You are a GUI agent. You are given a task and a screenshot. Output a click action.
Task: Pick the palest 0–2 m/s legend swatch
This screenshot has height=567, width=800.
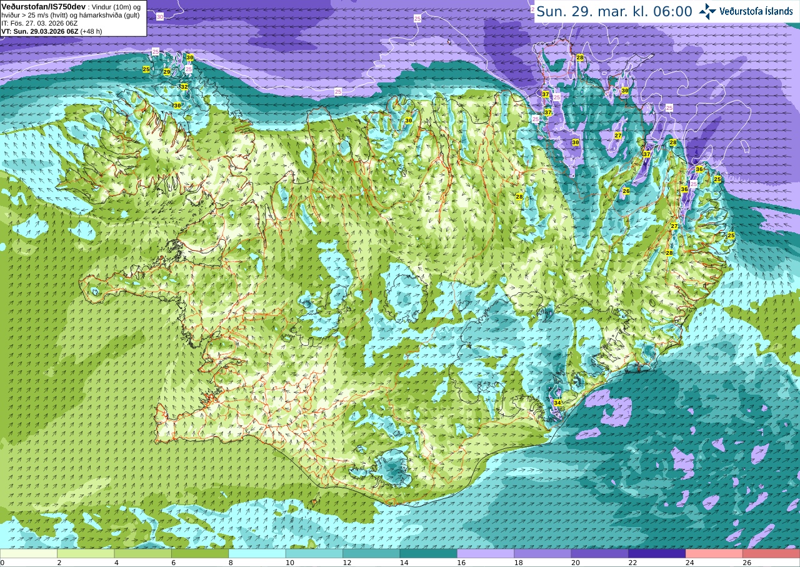coord(29,553)
